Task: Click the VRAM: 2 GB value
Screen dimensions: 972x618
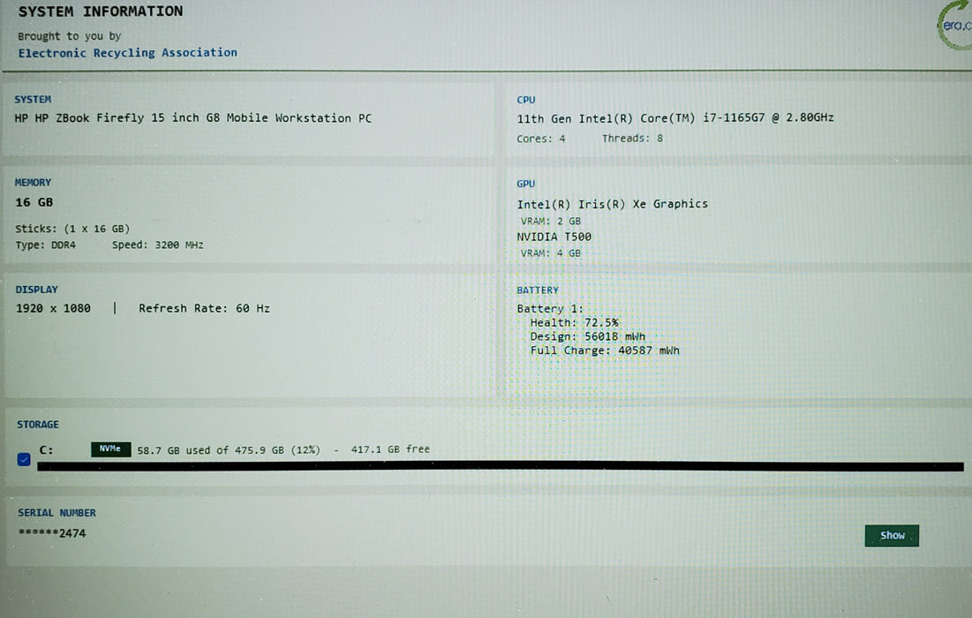Action: coord(551,222)
